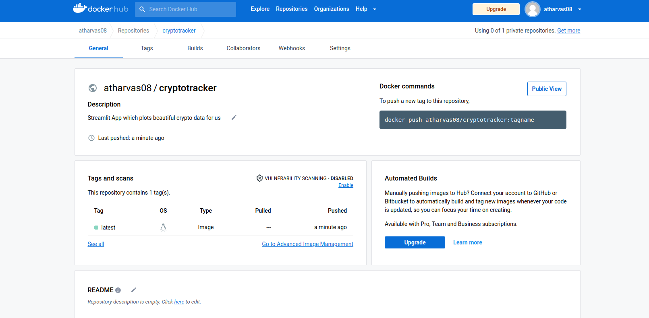649x318 pixels.
Task: Click the OS column header
Action: tap(163, 211)
